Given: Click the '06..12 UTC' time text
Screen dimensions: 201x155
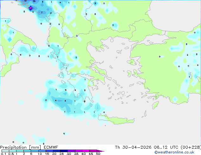Looking at the screenshot, I should (166, 147).
